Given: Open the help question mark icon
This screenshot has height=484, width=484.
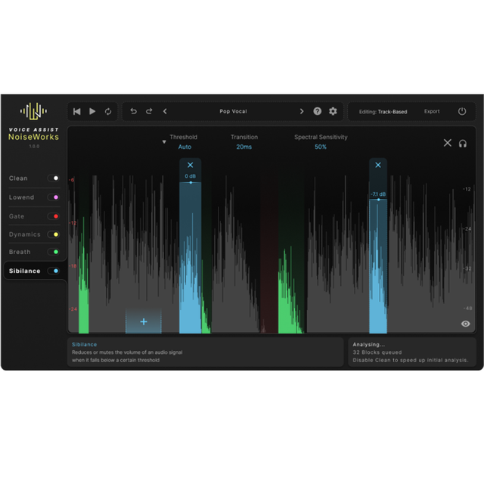Looking at the screenshot, I should click(x=318, y=111).
